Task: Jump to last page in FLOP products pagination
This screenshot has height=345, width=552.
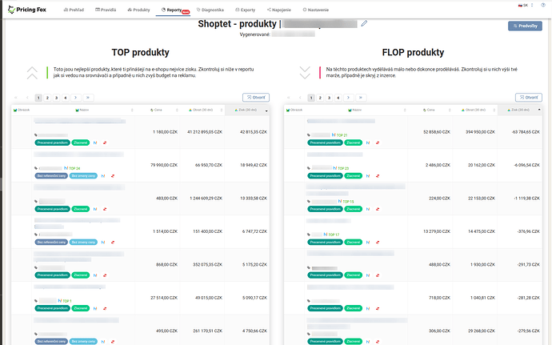Action: (x=362, y=98)
